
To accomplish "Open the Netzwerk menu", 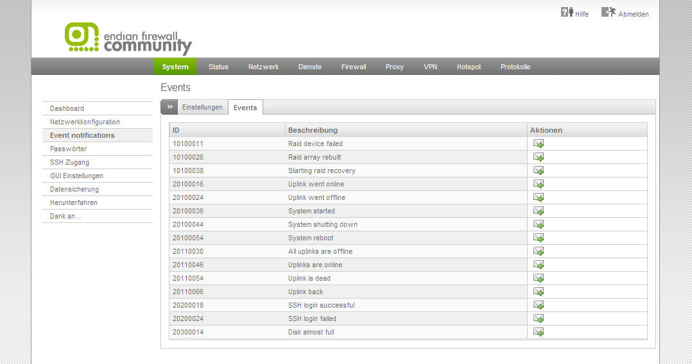I will pyautogui.click(x=263, y=67).
